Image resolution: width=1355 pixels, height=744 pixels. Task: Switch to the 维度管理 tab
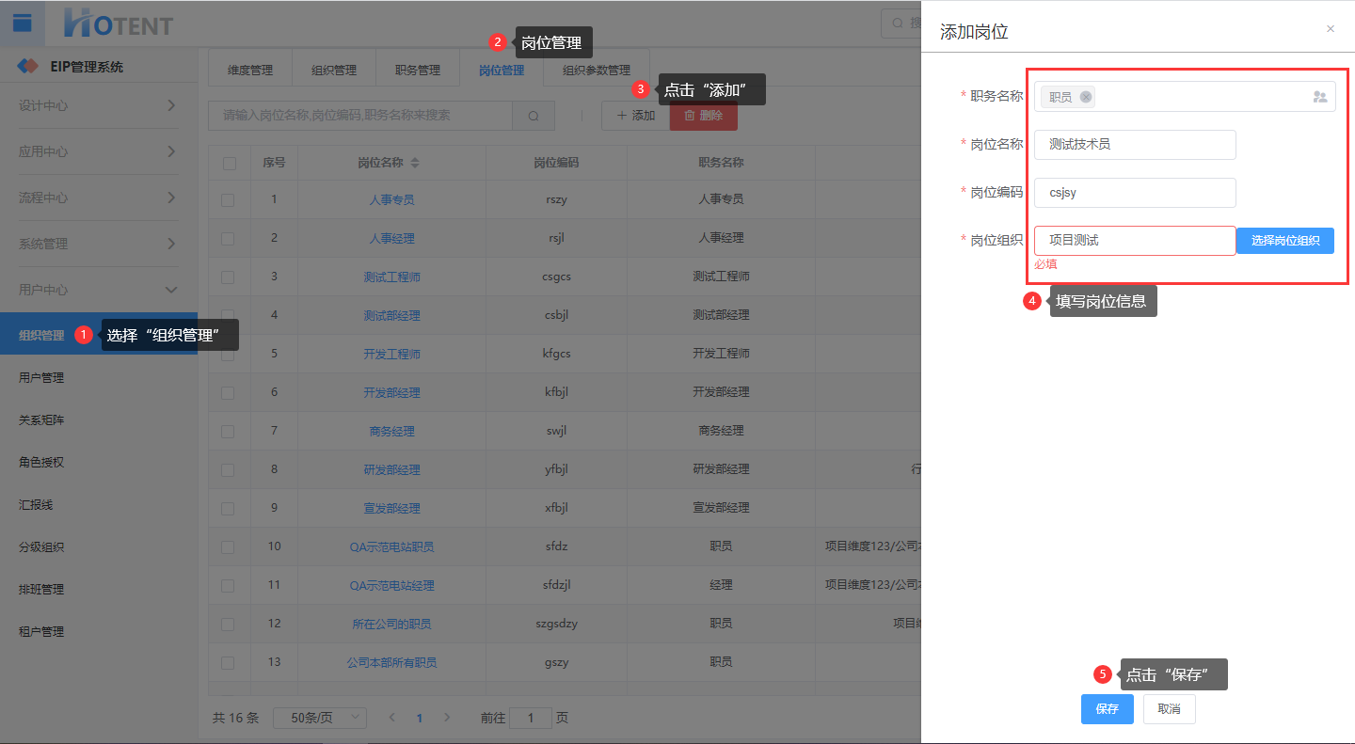click(250, 70)
